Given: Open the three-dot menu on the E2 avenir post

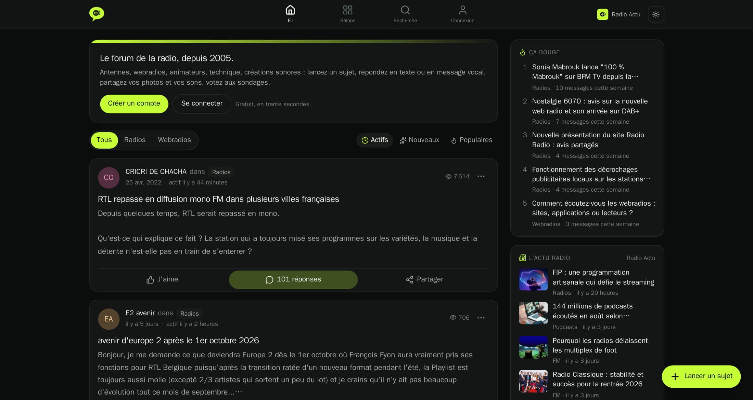Looking at the screenshot, I should click(481, 318).
